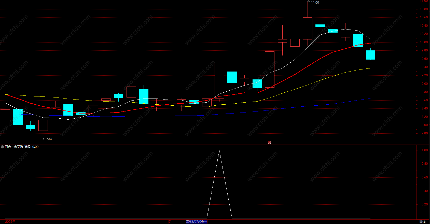The width and height of the screenshot is (430, 224).
Task: Click the 7.80 price axis label
Action: point(425,133)
